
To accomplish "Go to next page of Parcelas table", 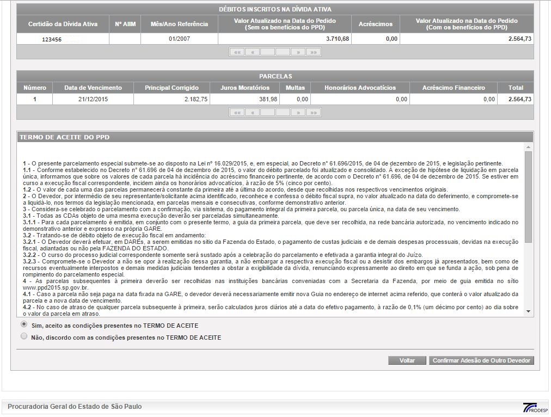I will click(x=298, y=113).
